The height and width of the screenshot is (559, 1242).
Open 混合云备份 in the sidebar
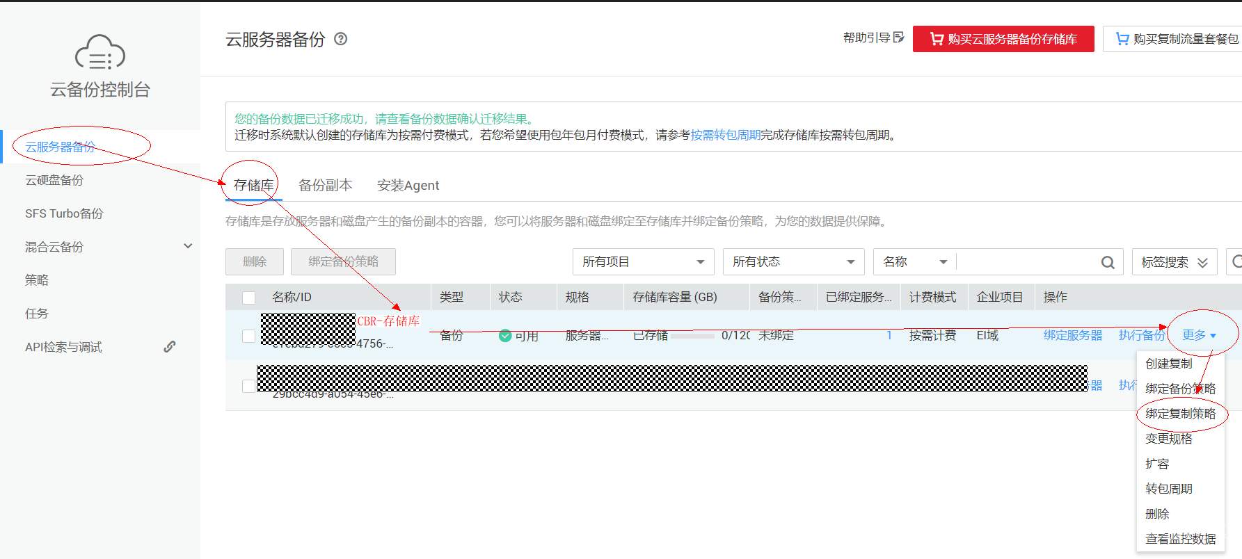pos(54,247)
